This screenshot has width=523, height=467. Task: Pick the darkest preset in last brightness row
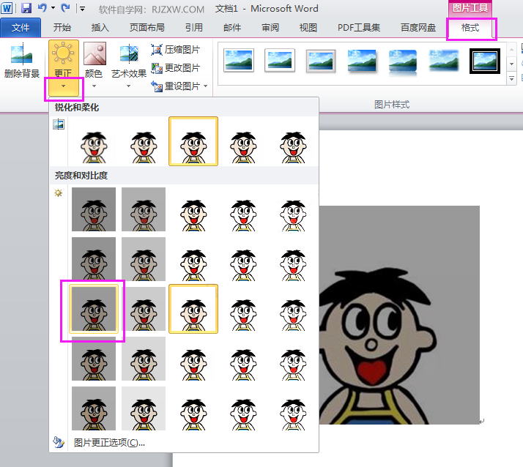pyautogui.click(x=94, y=408)
